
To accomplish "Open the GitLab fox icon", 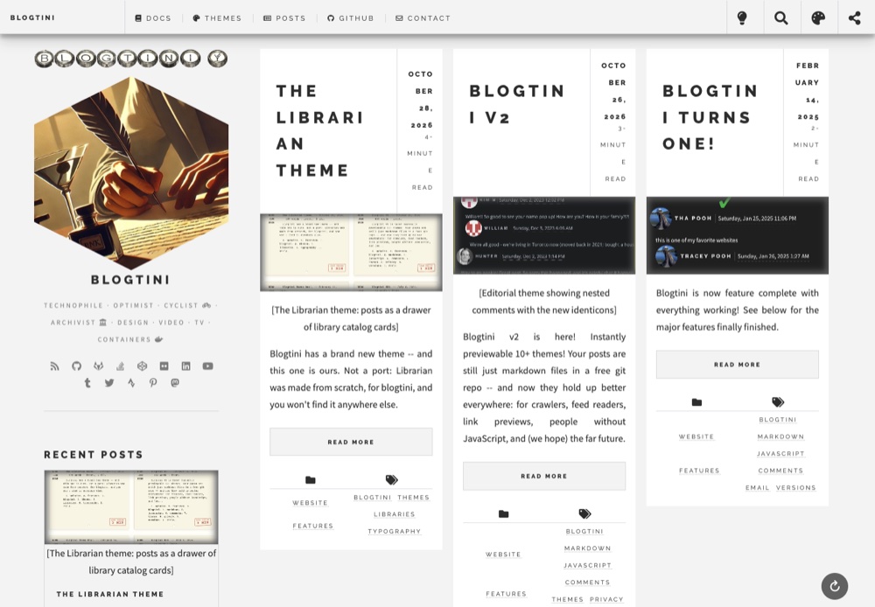I will tap(98, 366).
